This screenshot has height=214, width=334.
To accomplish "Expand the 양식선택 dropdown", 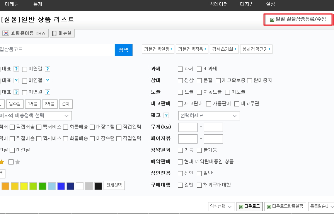I will (221, 207).
